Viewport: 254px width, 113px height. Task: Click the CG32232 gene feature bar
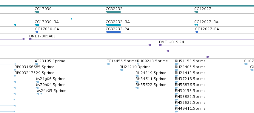click(113, 12)
